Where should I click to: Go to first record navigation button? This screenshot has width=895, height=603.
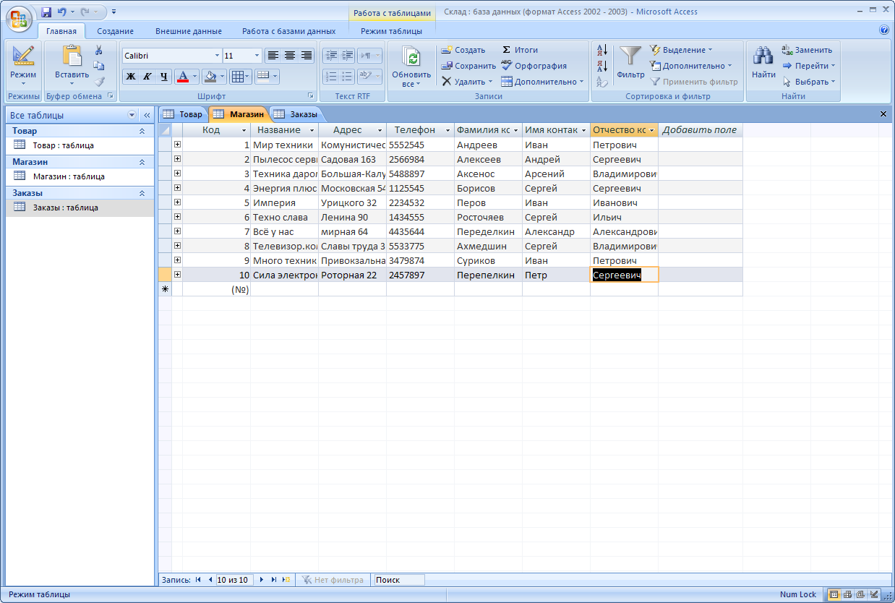(198, 580)
